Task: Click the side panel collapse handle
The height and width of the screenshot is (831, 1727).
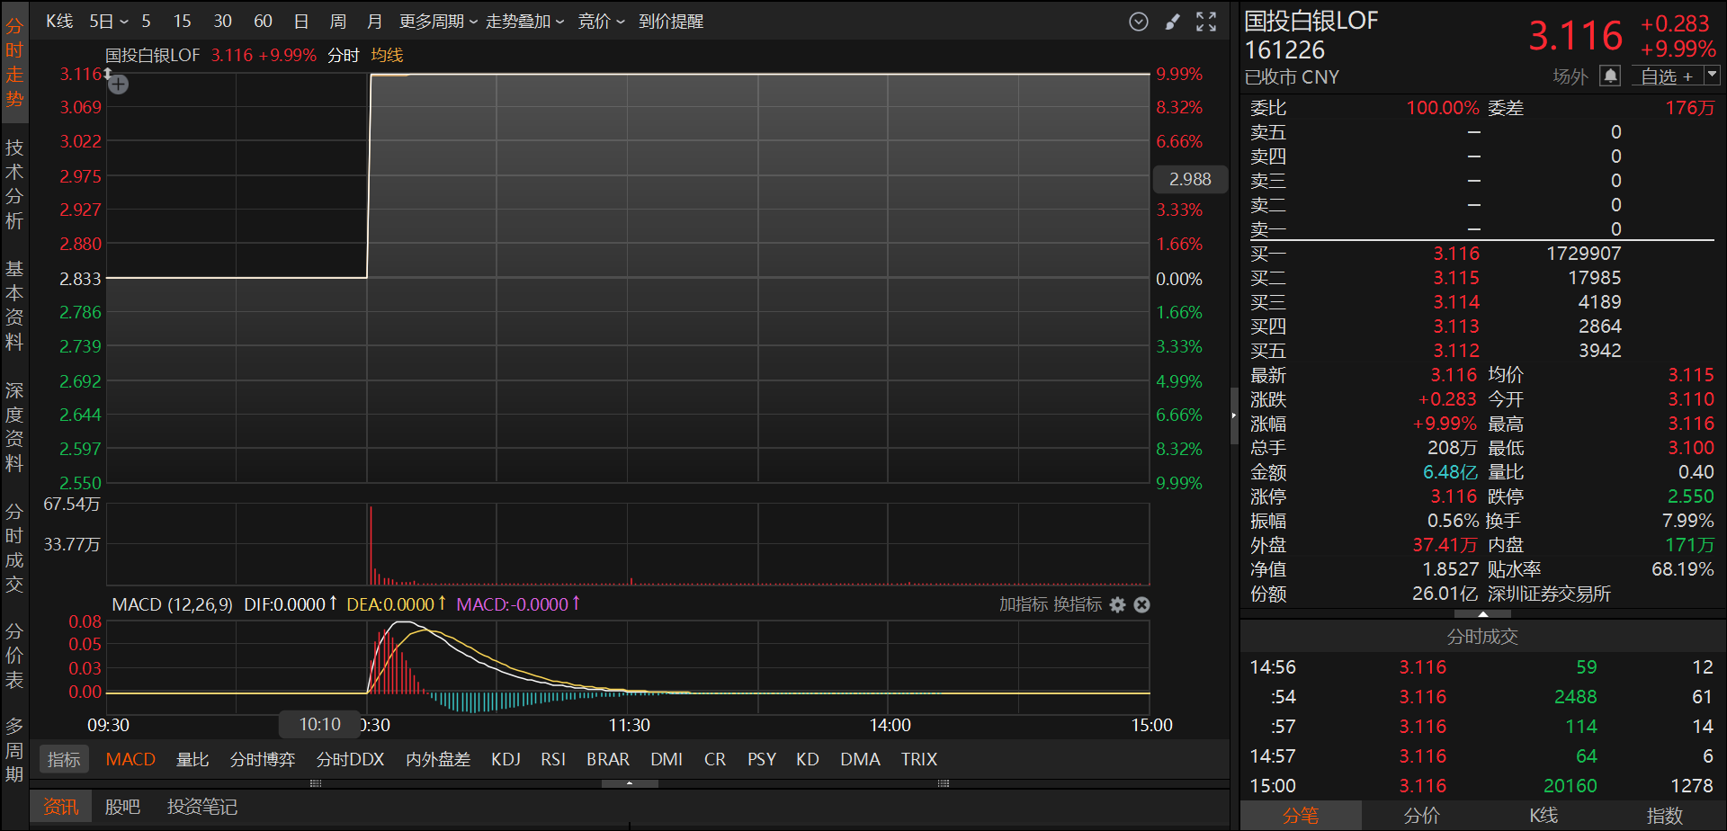Action: pos(1234,415)
